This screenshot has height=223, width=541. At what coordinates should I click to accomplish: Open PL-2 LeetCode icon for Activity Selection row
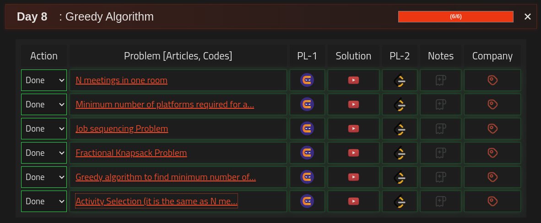[400, 202]
